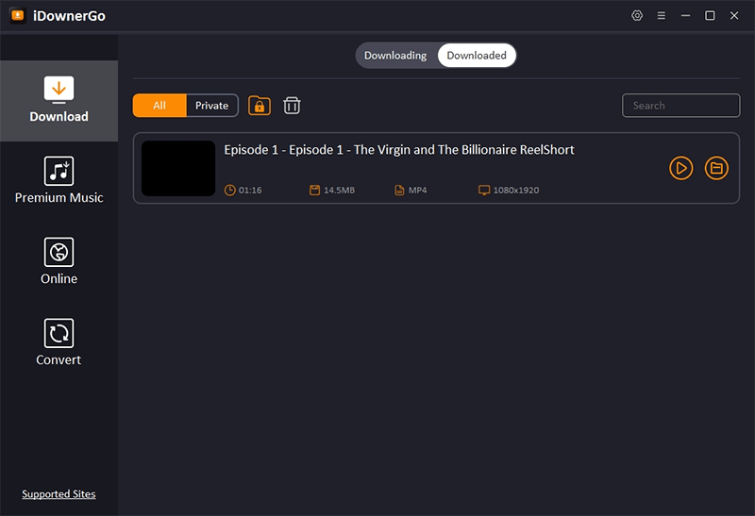Switch to the Downloaded tab
The width and height of the screenshot is (755, 516).
click(x=477, y=56)
